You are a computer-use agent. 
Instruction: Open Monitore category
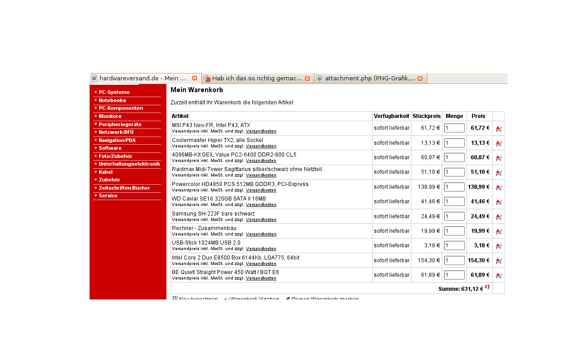point(110,116)
